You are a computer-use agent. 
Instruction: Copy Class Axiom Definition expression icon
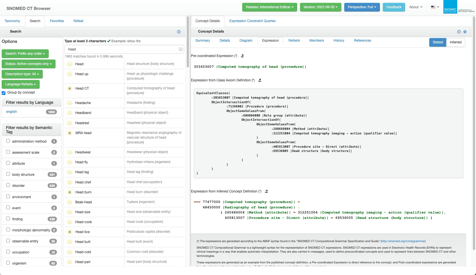260,80
